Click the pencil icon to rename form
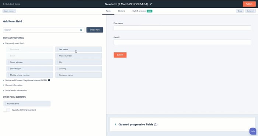This screenshot has width=258, height=136. pyautogui.click(x=151, y=4)
